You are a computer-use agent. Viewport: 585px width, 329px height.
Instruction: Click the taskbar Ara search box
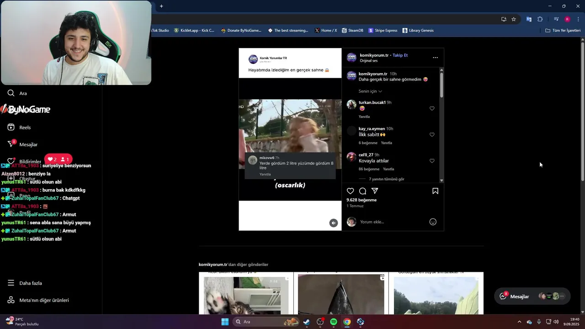click(267, 322)
